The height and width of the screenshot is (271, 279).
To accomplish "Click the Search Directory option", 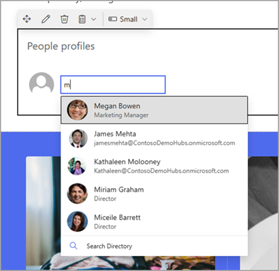I will click(154, 246).
